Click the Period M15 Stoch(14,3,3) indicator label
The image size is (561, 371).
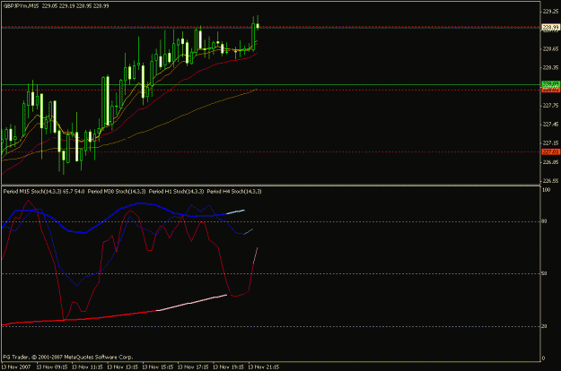[32, 192]
